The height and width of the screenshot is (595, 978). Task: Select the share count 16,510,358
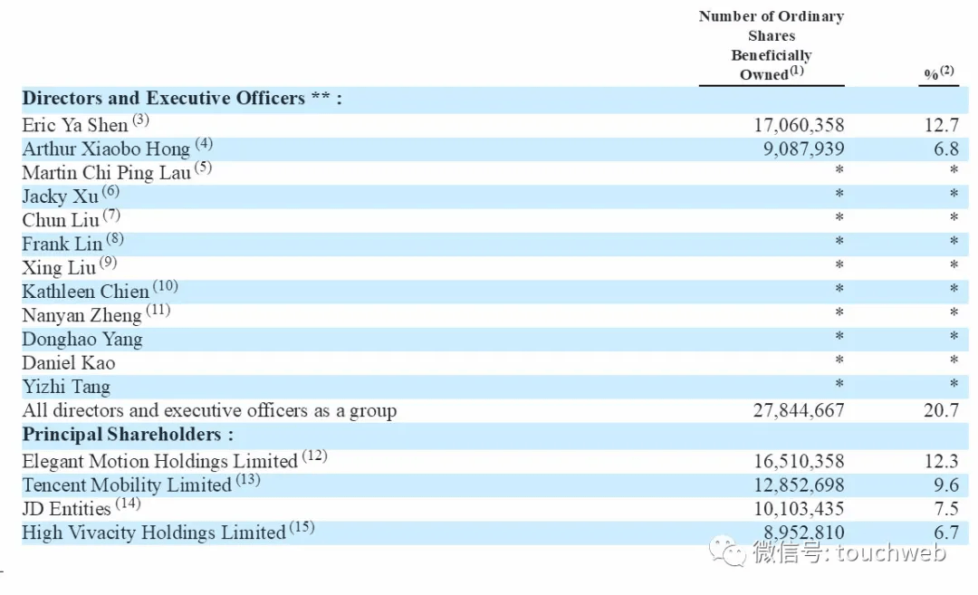pos(799,462)
